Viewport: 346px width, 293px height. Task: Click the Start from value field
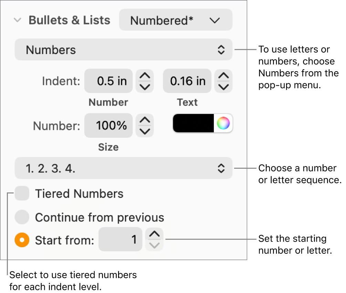click(120, 240)
